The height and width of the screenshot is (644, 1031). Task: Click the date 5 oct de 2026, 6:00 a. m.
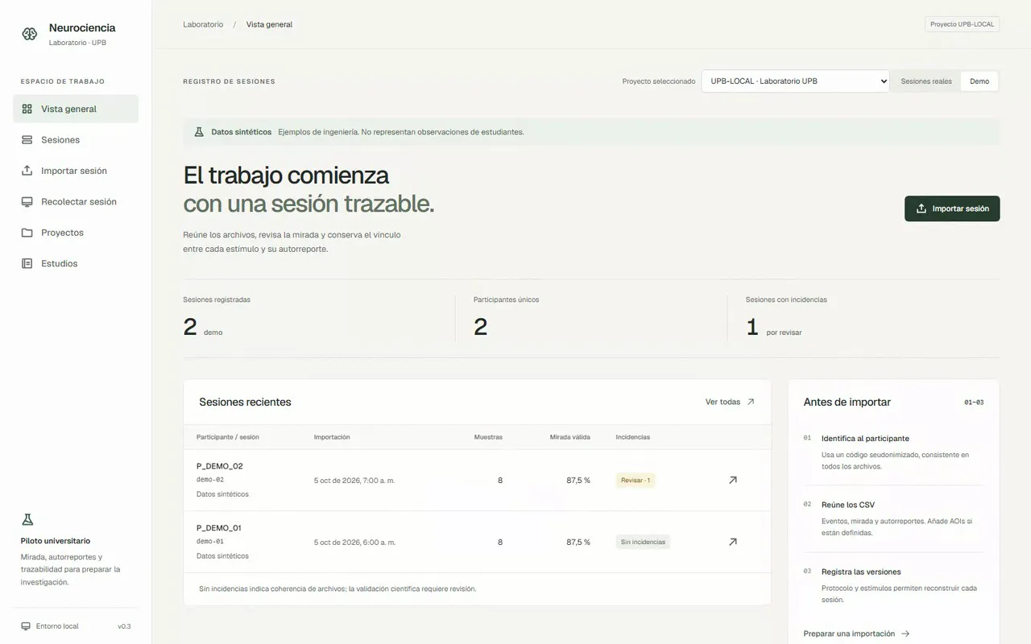click(x=354, y=543)
